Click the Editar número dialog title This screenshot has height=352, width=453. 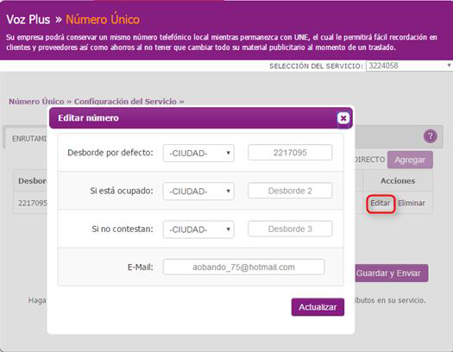88,118
